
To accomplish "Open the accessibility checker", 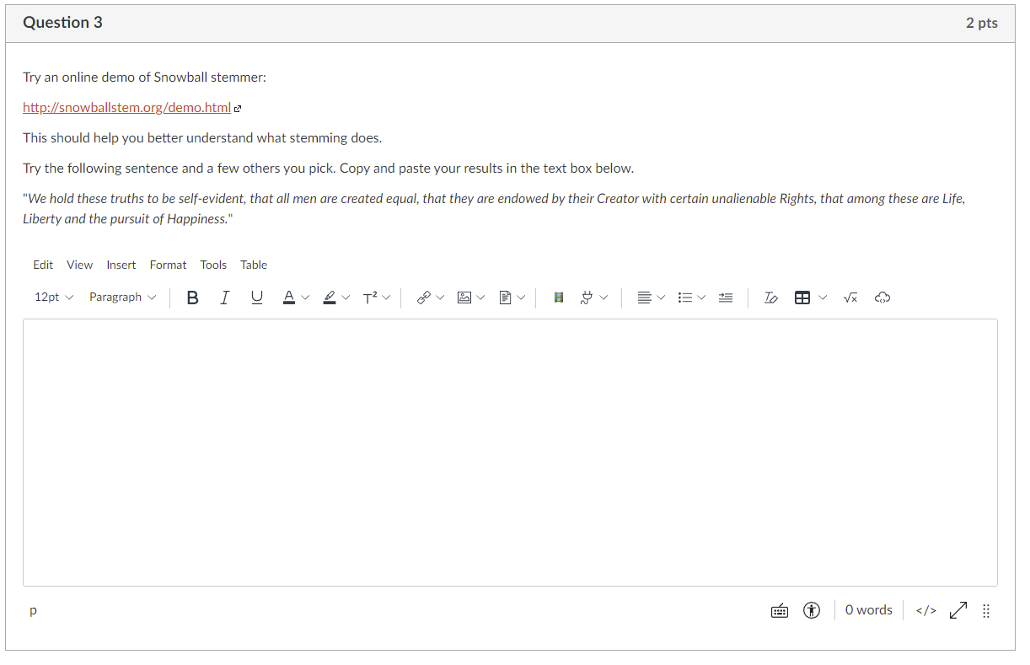I will [x=811, y=609].
